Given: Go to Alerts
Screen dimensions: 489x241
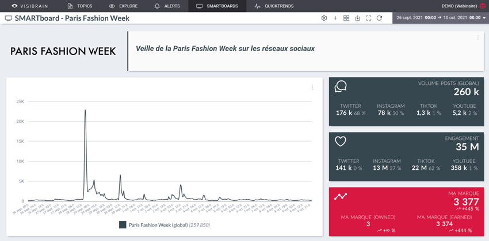Looking at the screenshot, I should click(x=167, y=6).
